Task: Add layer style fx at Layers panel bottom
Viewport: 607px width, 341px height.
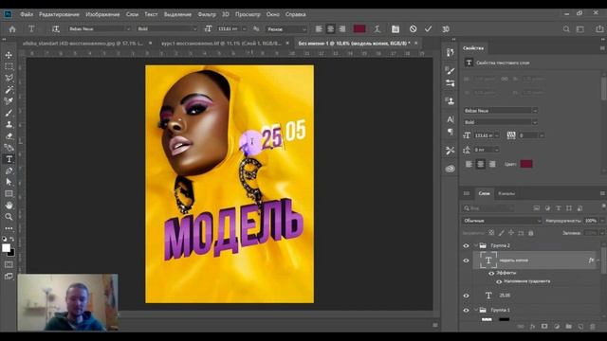Action: pos(533,327)
